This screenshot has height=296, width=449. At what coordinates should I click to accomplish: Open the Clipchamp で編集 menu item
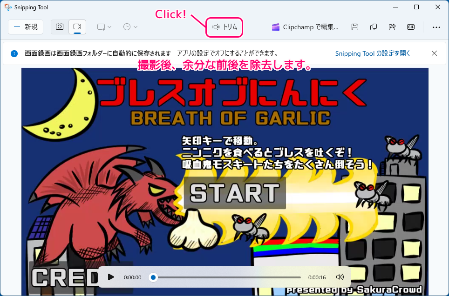point(304,27)
